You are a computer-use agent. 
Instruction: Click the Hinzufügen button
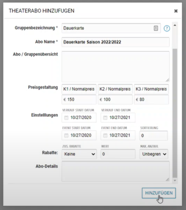pyautogui.click(x=159, y=193)
